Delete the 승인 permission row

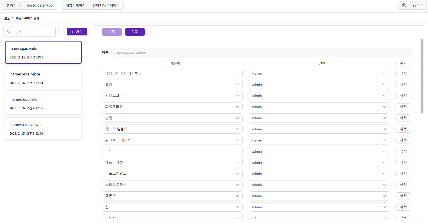[x=403, y=118]
